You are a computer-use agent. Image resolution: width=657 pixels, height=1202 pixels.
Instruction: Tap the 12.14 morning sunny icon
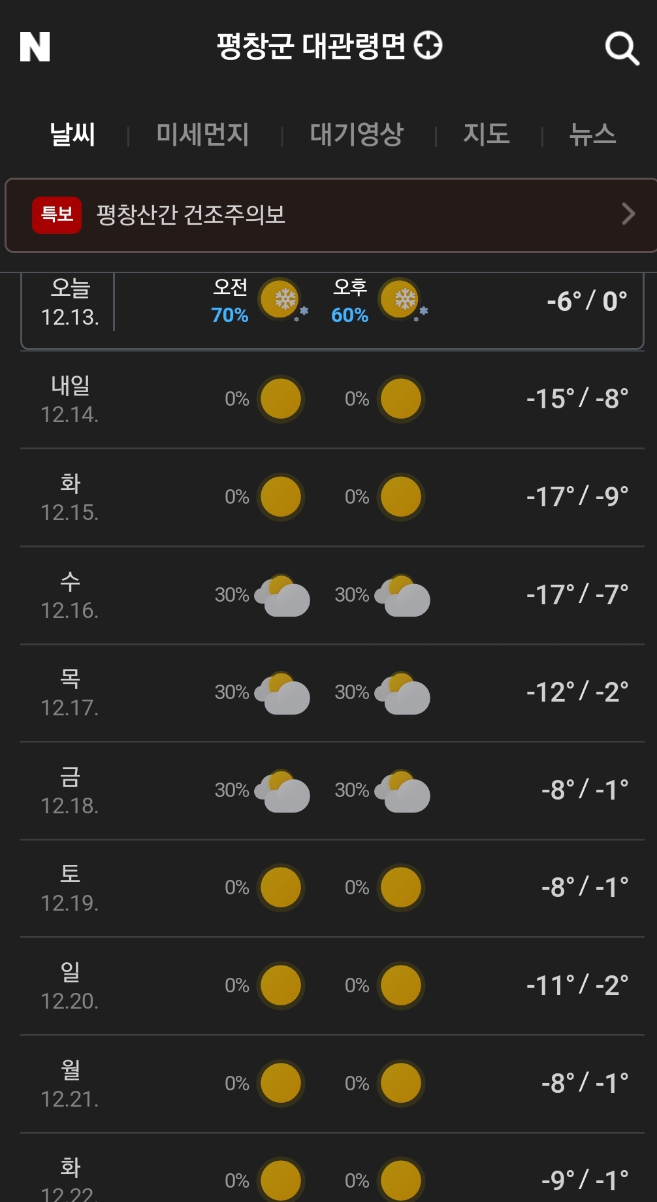pos(281,398)
